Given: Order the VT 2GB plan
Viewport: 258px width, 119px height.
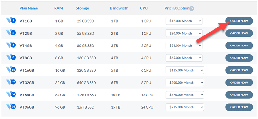Looking at the screenshot, I should point(239,33).
